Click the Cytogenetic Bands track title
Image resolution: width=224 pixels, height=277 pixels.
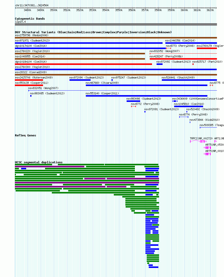[x=30, y=19]
